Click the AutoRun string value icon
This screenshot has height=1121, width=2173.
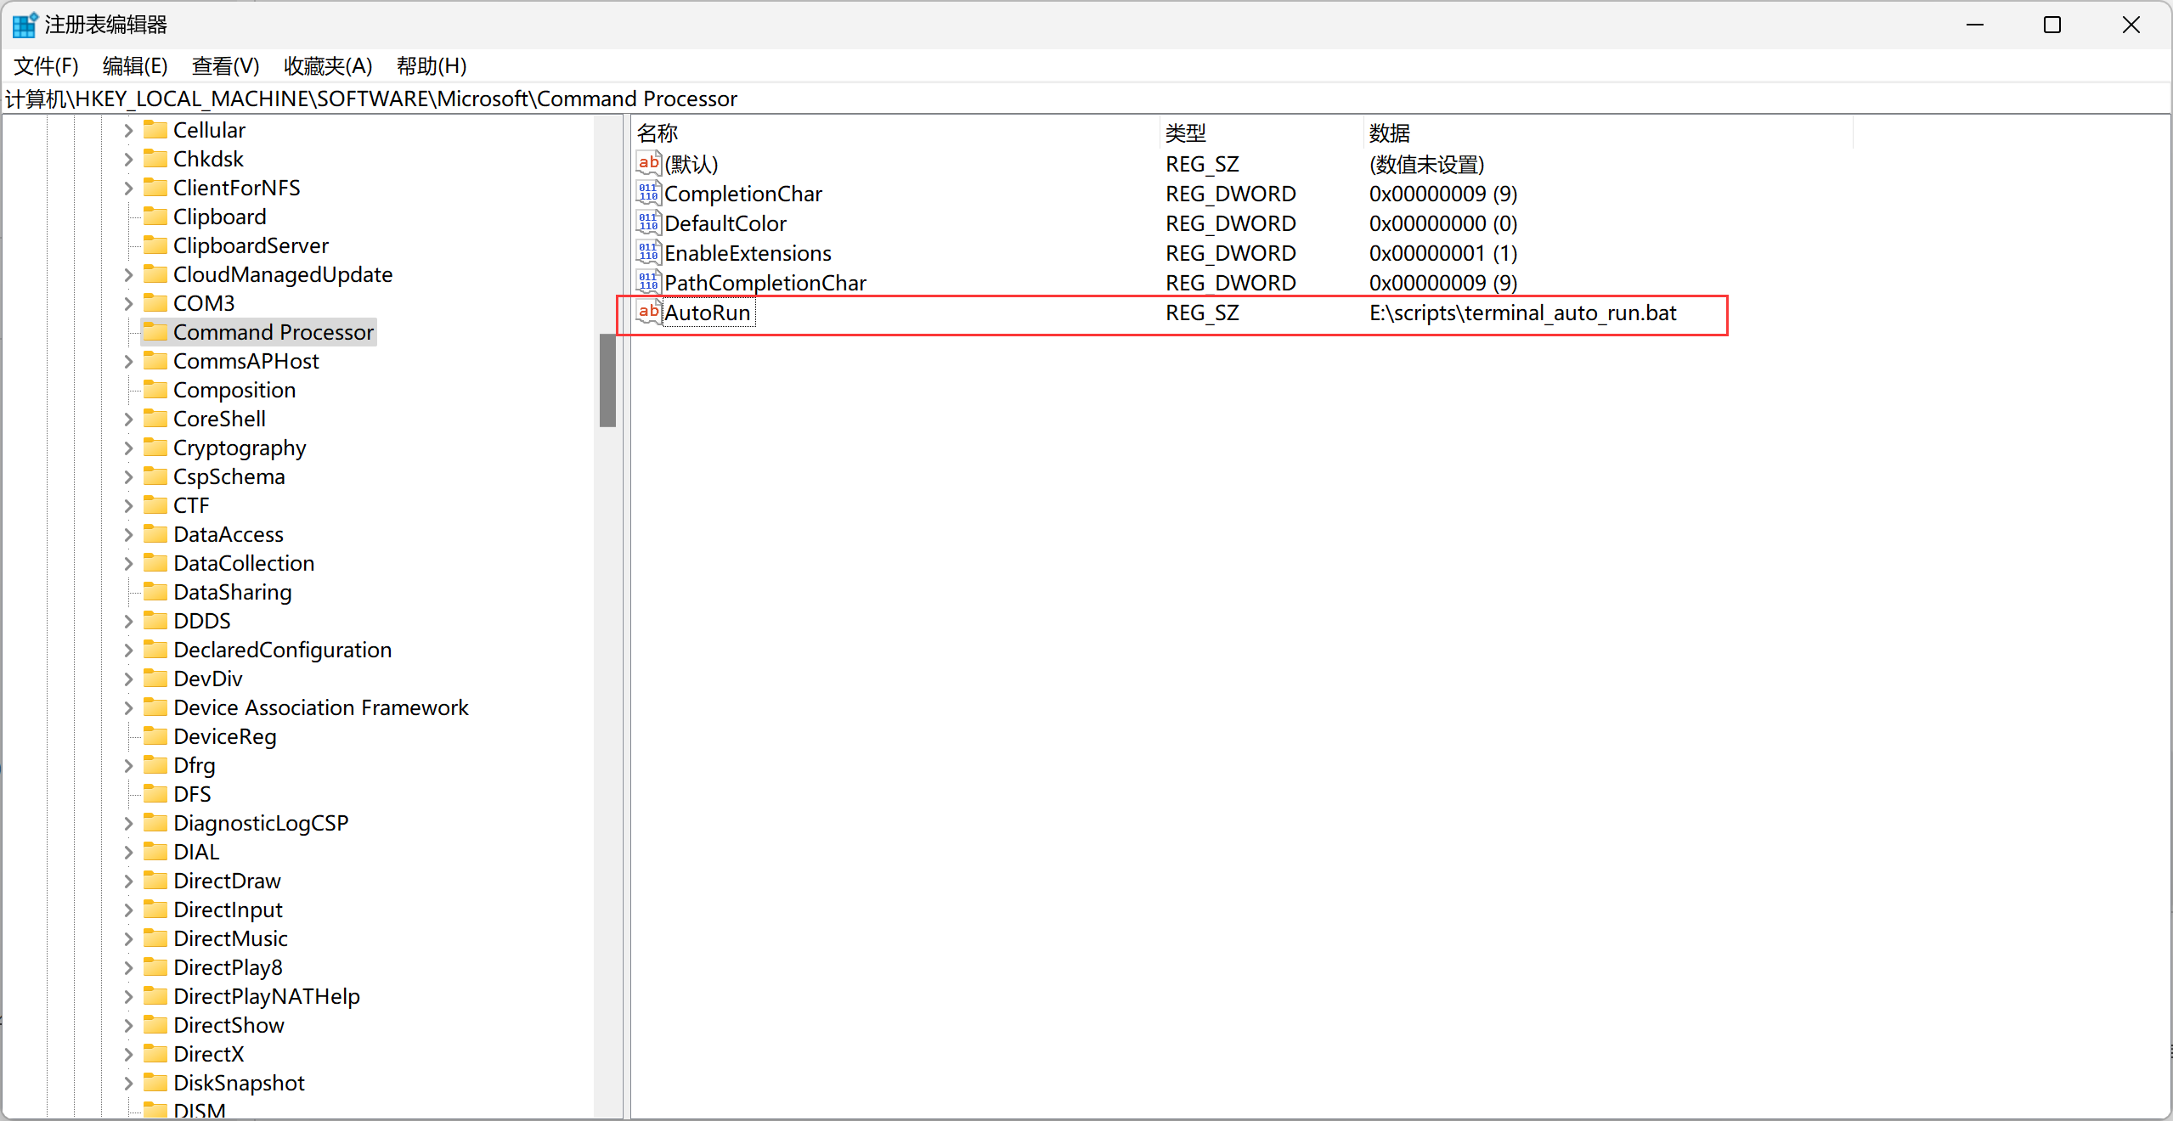(x=648, y=313)
